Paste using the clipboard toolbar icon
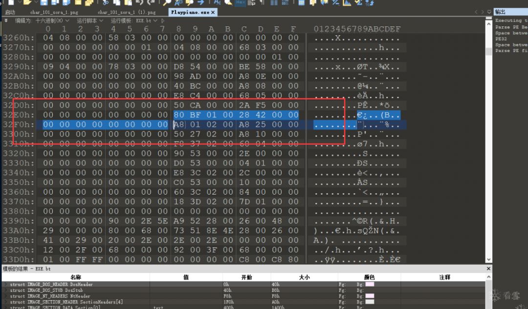Image resolution: width=528 pixels, height=309 pixels. click(x=128, y=2)
